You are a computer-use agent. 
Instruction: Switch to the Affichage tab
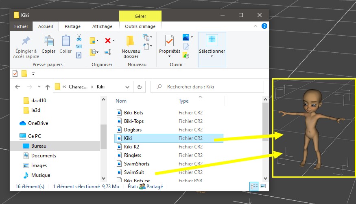pos(102,26)
